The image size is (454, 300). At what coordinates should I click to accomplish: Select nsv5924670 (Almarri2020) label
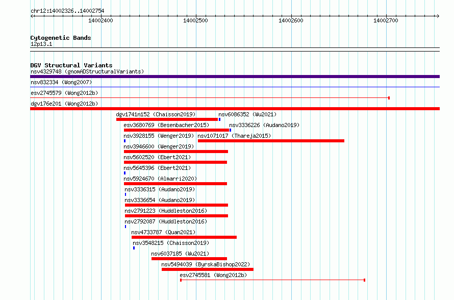[x=160, y=179]
